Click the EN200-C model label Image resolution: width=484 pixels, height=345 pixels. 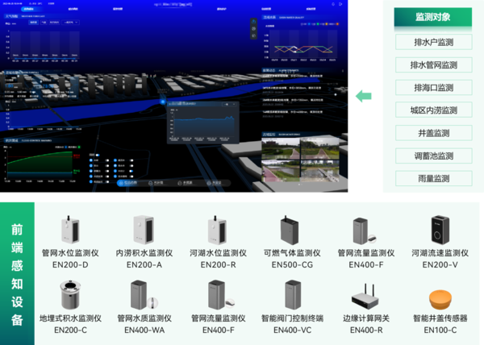pyautogui.click(x=70, y=330)
